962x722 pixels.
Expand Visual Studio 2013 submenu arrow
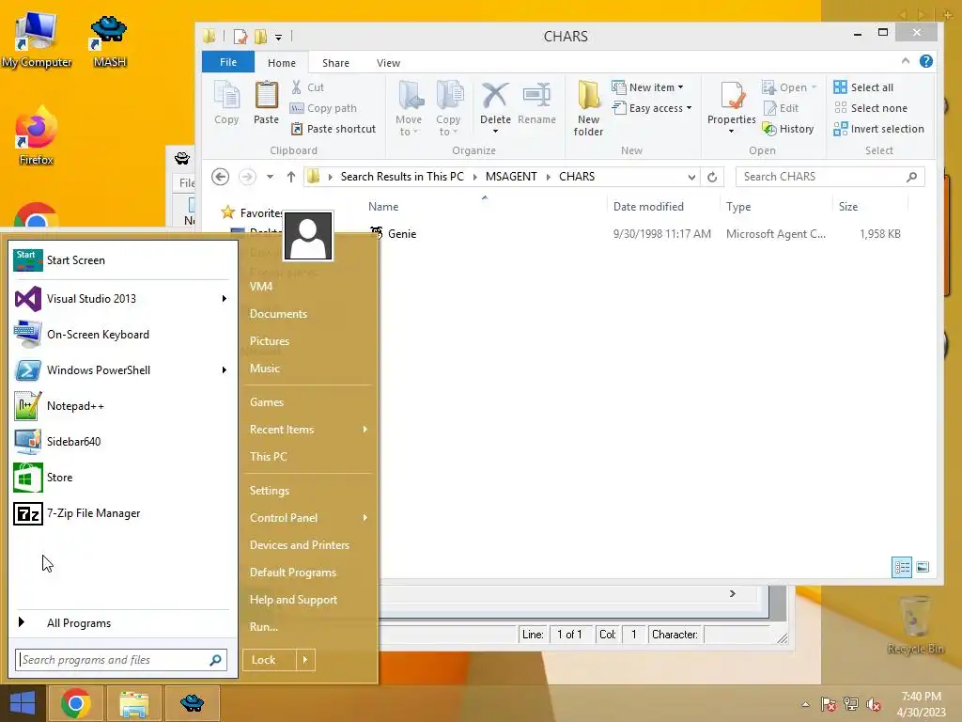[224, 298]
